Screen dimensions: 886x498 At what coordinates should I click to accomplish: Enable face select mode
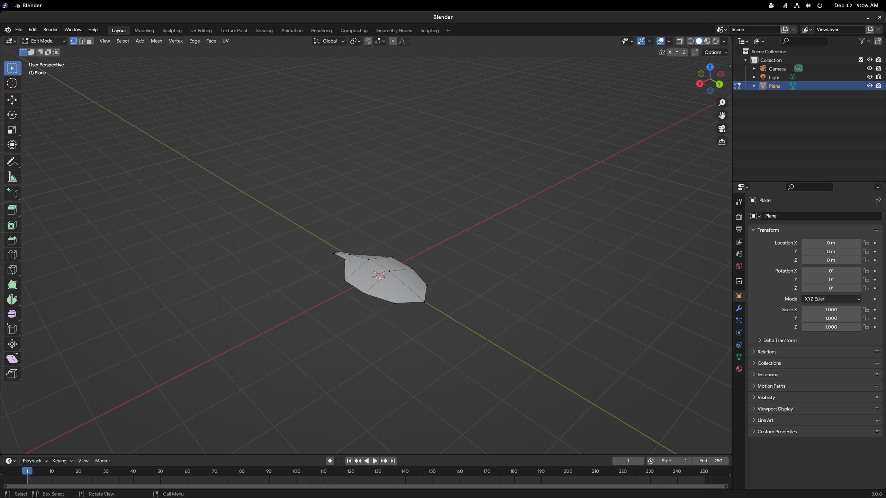(90, 41)
